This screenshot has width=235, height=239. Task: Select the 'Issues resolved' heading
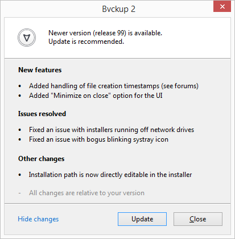point(42,114)
